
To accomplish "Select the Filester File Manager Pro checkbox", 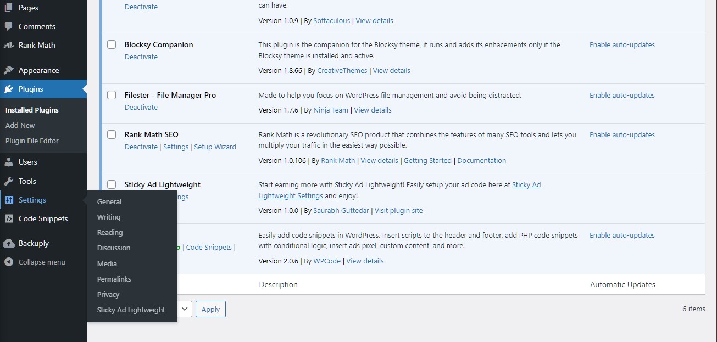I will coord(112,95).
